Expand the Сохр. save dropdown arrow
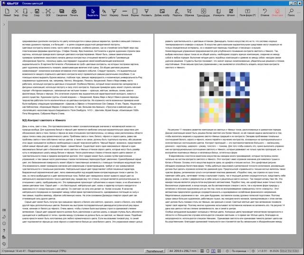304x255 pixels. pos(43,13)
